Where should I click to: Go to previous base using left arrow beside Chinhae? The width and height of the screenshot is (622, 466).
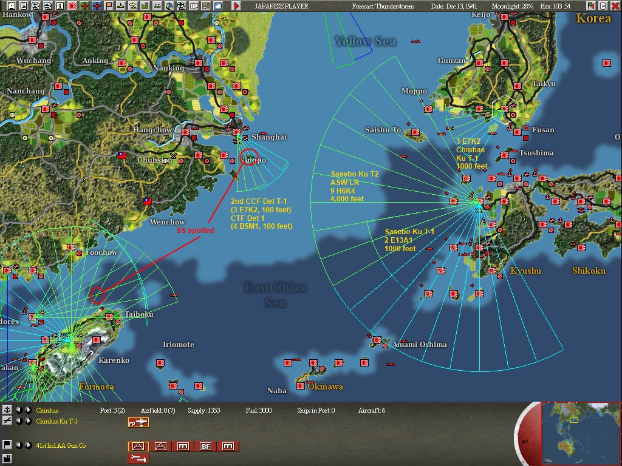(19, 410)
